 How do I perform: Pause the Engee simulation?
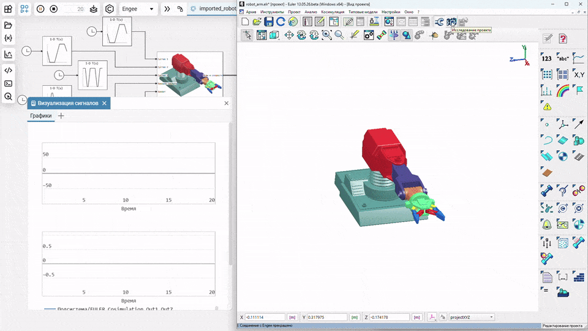[x=40, y=9]
